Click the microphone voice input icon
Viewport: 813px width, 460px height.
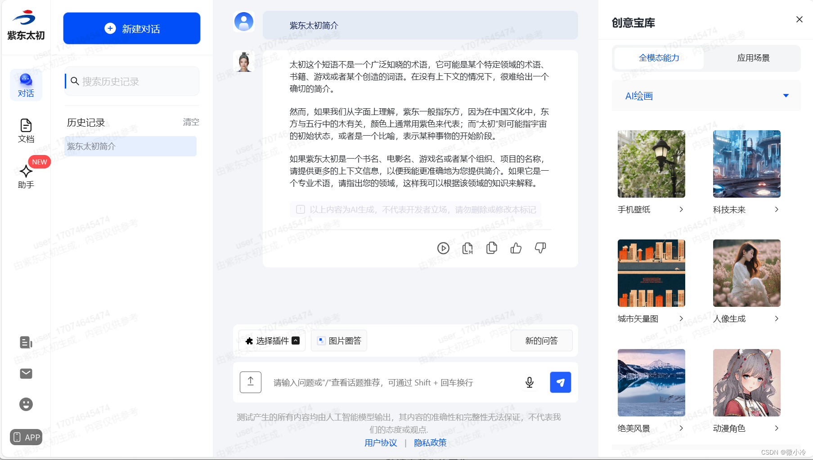point(530,382)
